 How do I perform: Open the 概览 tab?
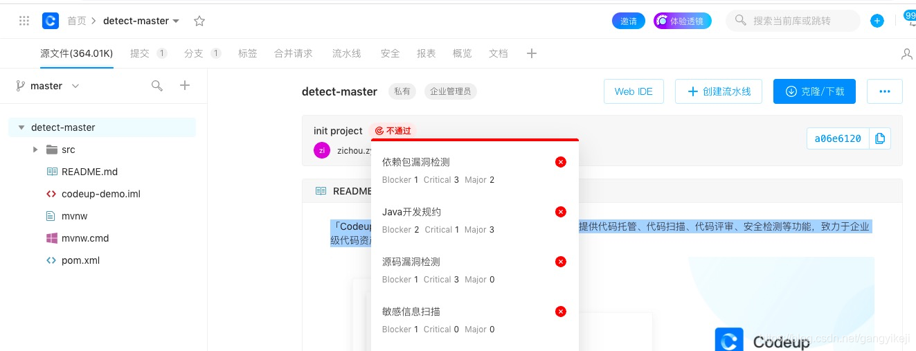click(x=463, y=53)
